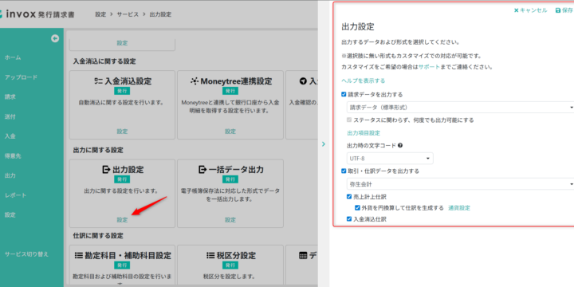Open 請求 in the sidebar
Image resolution: width=574 pixels, height=287 pixels.
point(10,97)
